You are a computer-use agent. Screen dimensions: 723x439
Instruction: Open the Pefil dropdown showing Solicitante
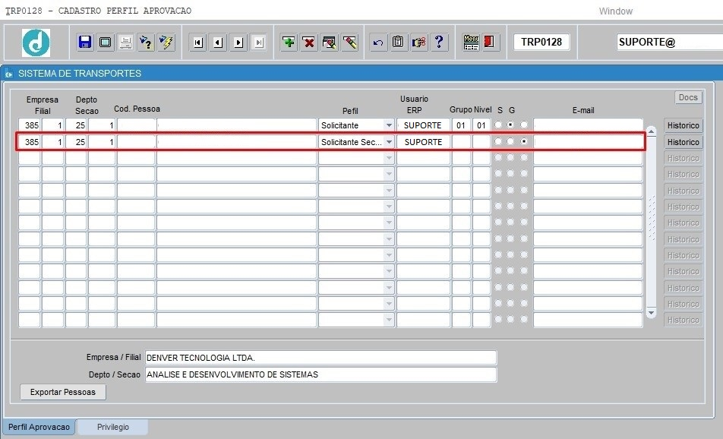389,125
